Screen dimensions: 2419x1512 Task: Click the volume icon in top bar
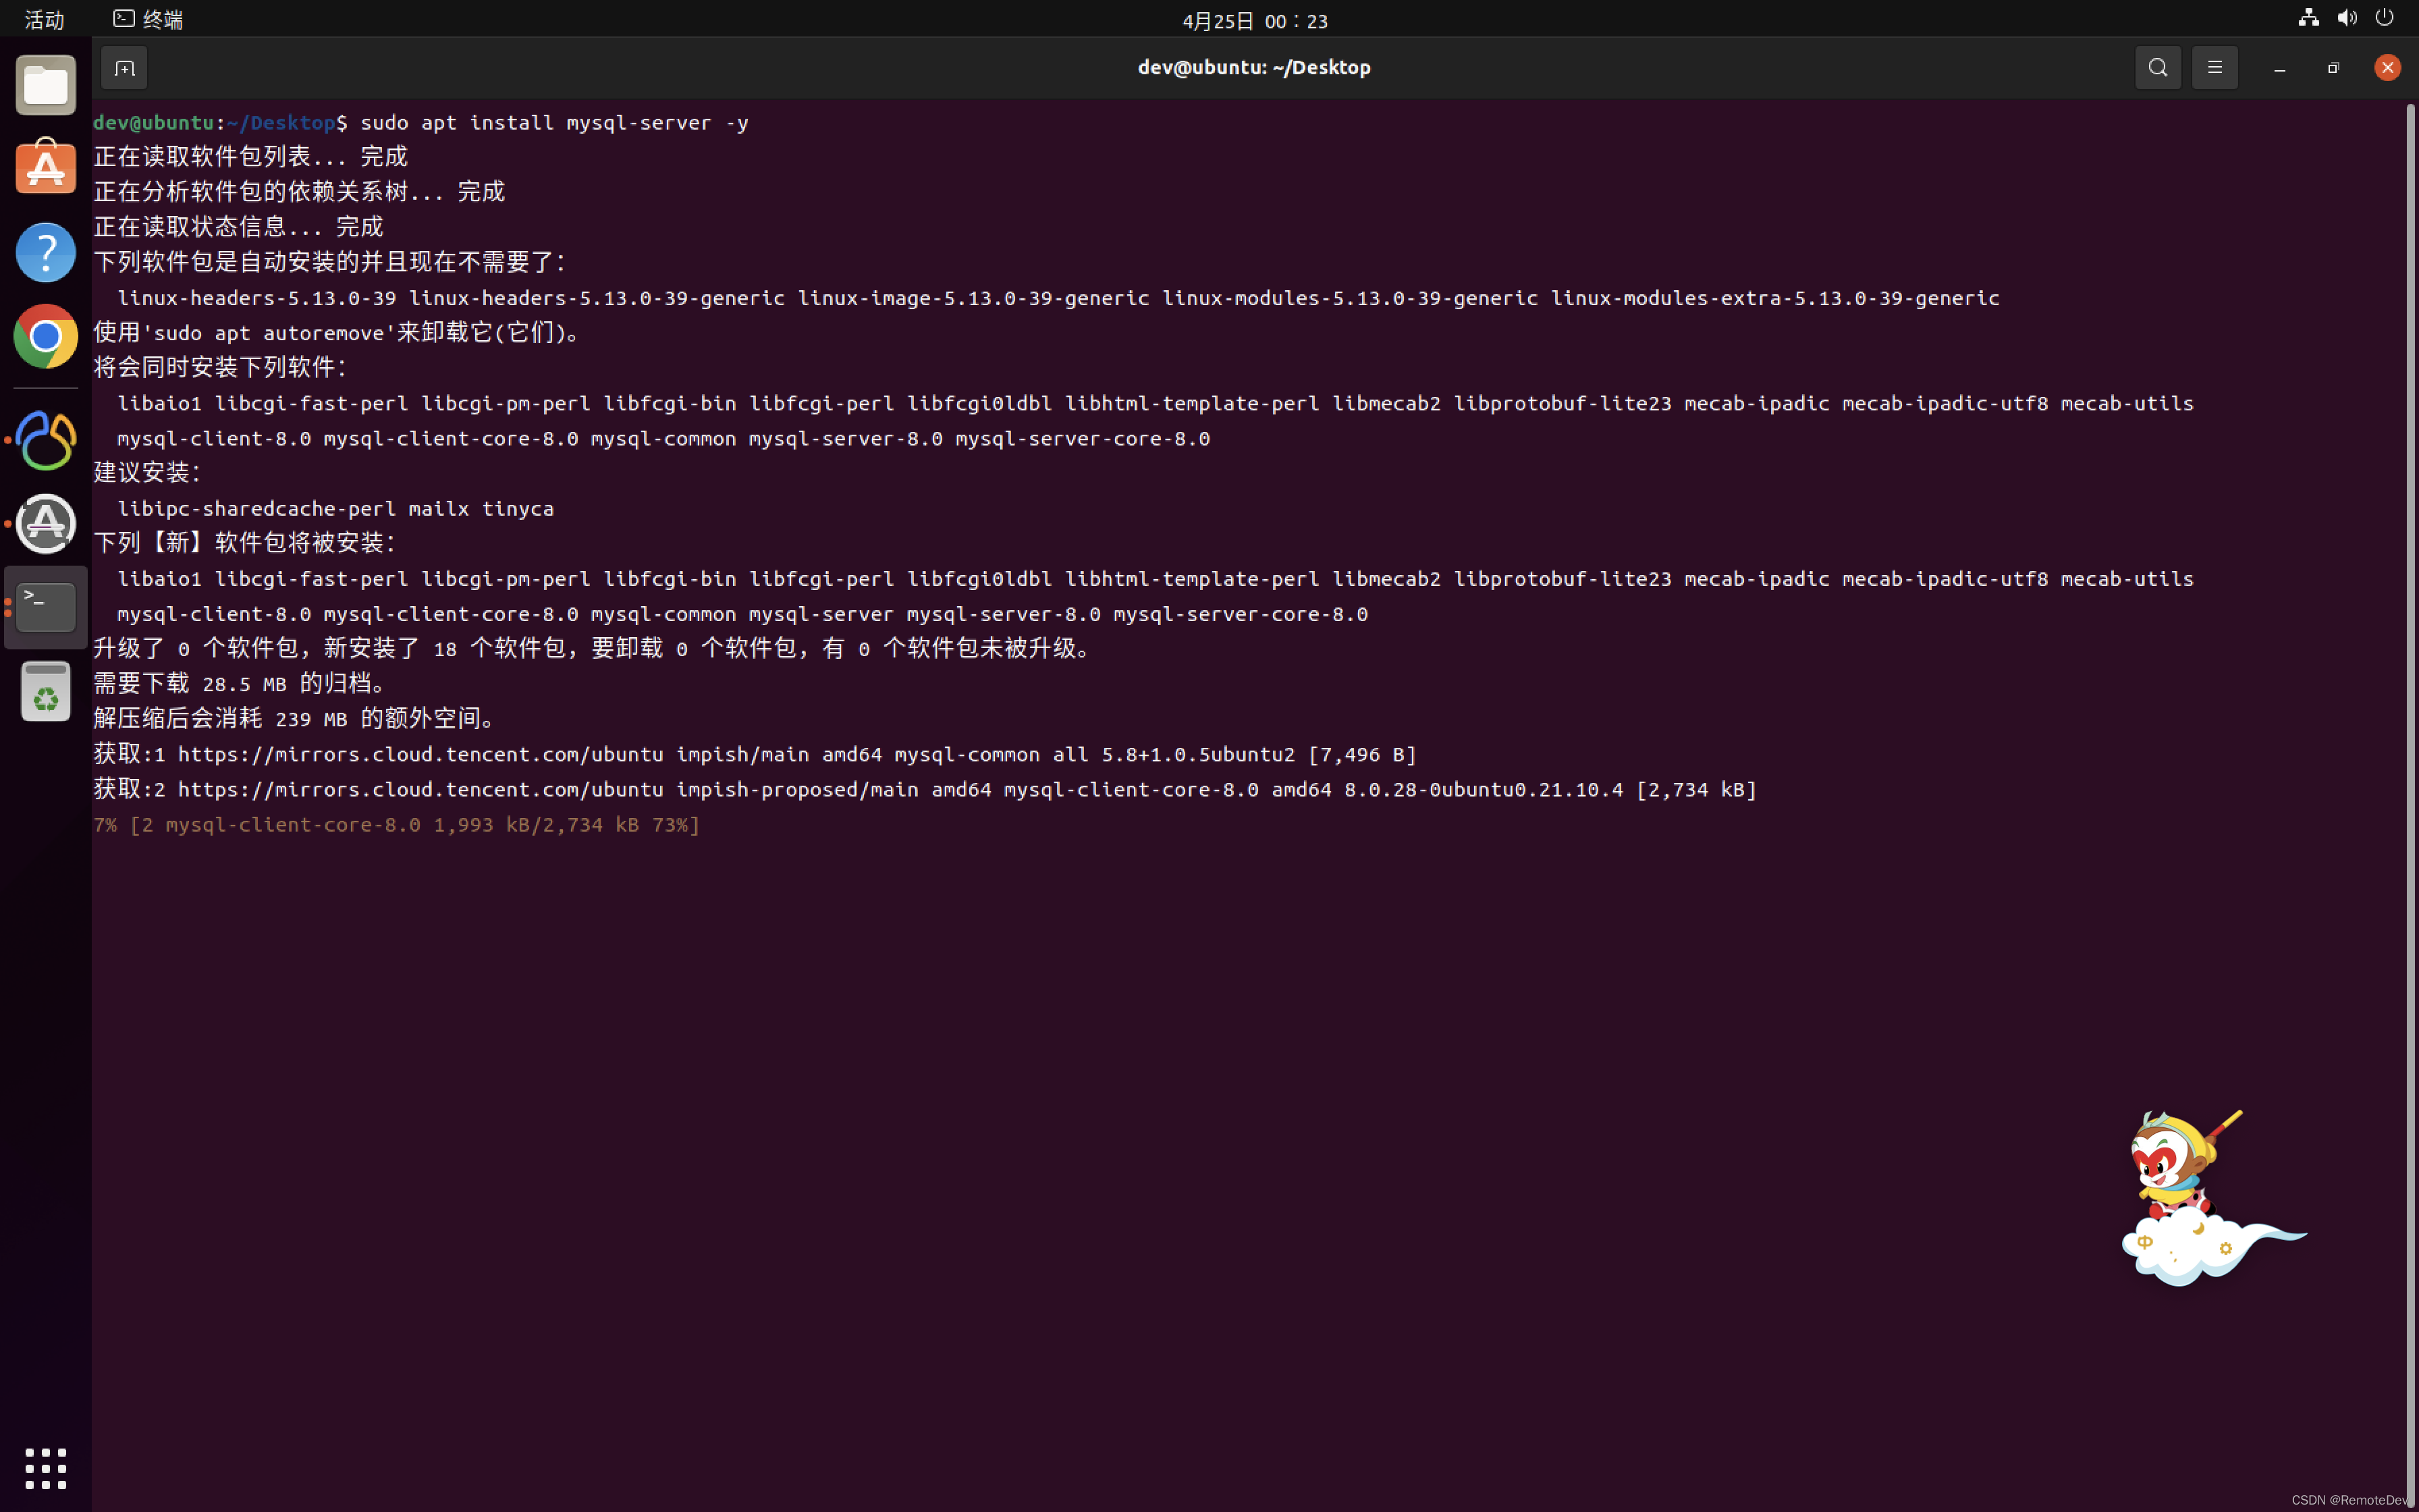[2347, 18]
